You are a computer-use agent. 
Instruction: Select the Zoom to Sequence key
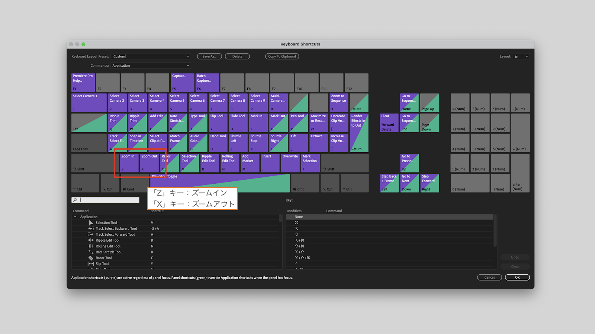tap(339, 103)
